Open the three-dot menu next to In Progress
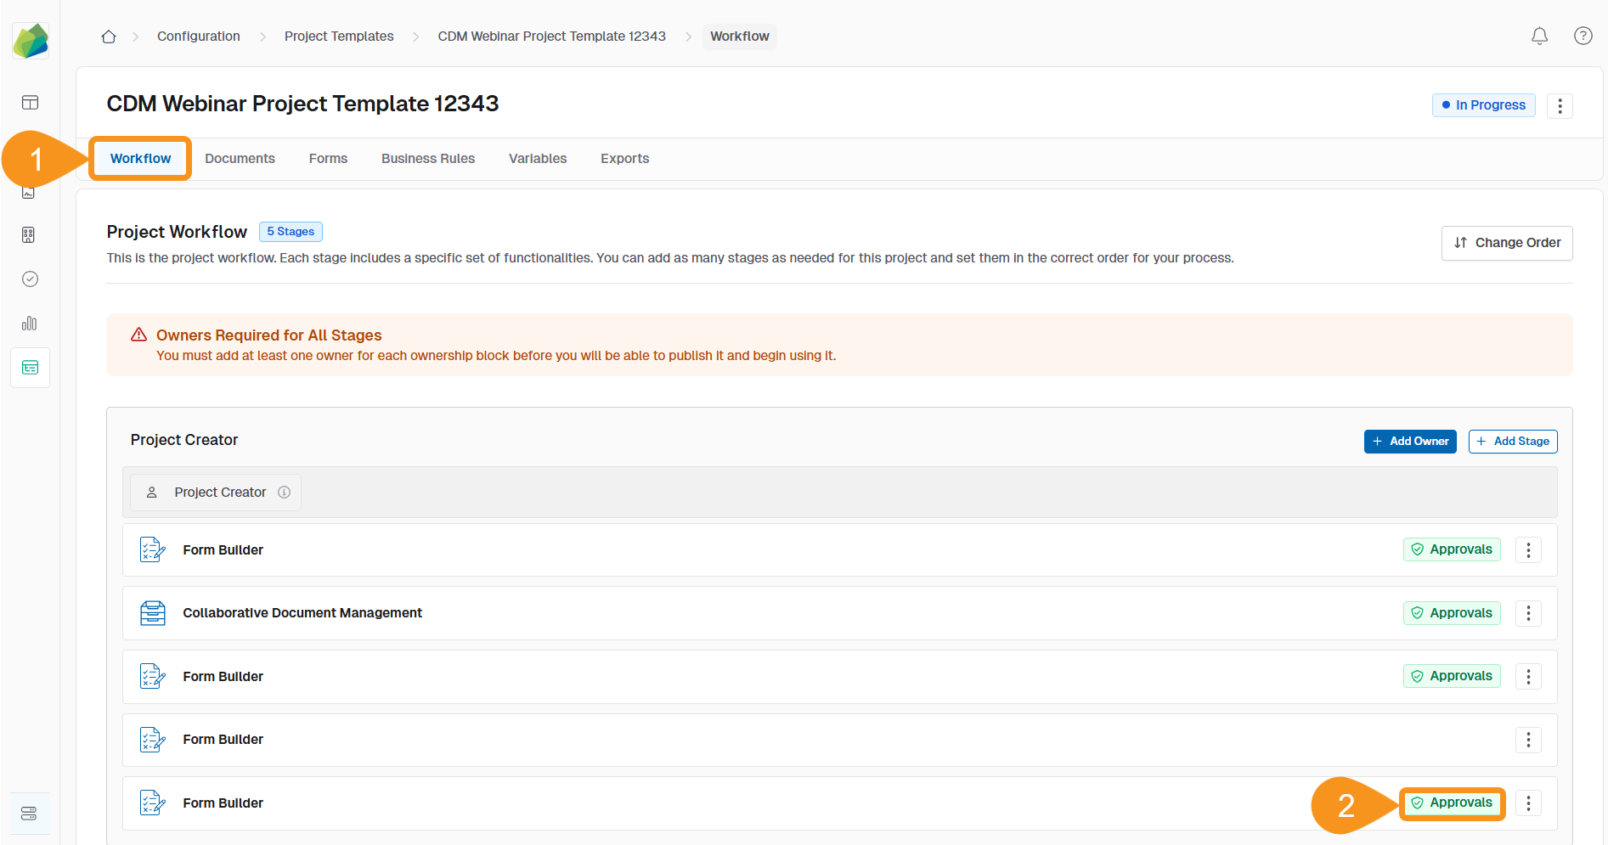 coord(1560,105)
